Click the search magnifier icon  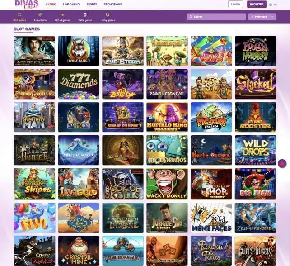point(191,17)
